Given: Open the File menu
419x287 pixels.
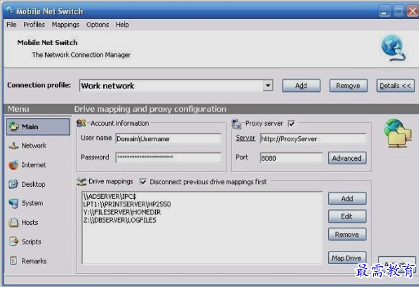Looking at the screenshot, I should coord(11,24).
